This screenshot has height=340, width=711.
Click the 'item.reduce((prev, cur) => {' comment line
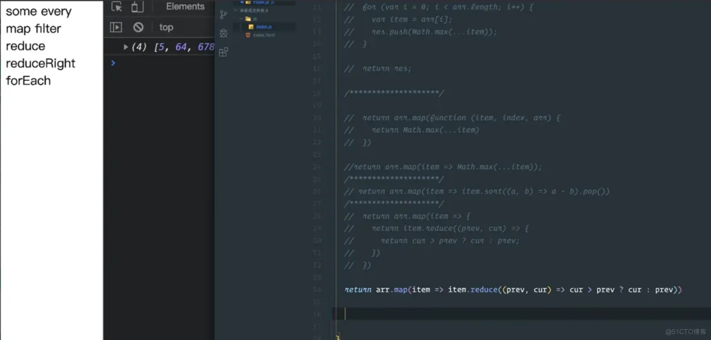pyautogui.click(x=437, y=228)
